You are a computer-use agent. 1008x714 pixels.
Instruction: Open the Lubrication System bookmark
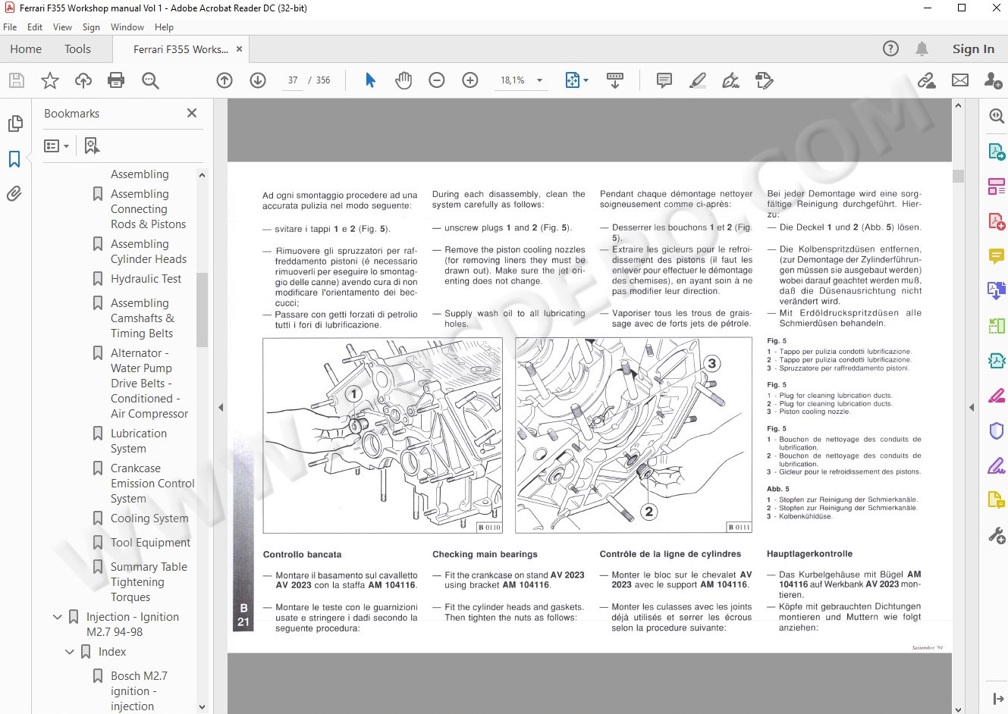139,441
